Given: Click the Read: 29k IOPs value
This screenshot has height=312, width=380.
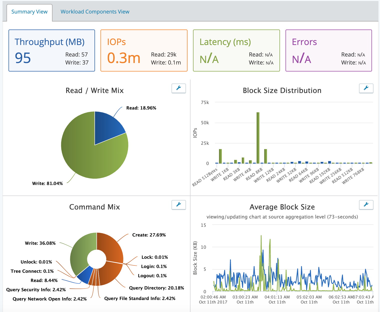Looking at the screenshot, I should click(164, 55).
